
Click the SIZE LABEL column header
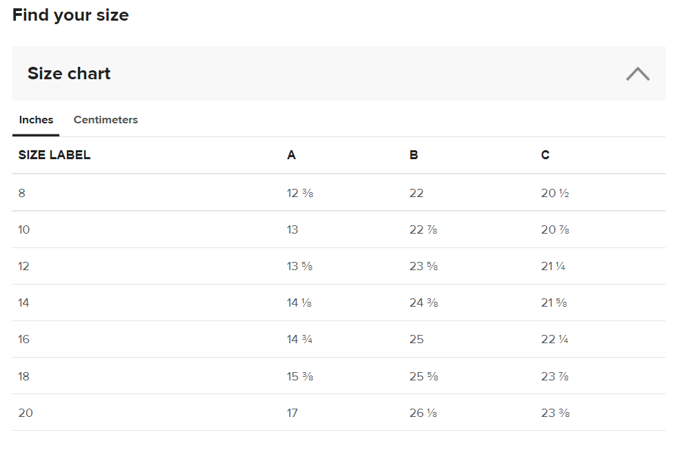click(55, 156)
